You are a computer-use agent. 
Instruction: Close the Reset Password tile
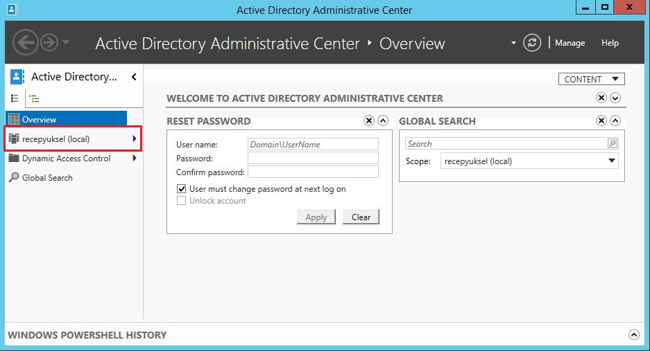(368, 120)
